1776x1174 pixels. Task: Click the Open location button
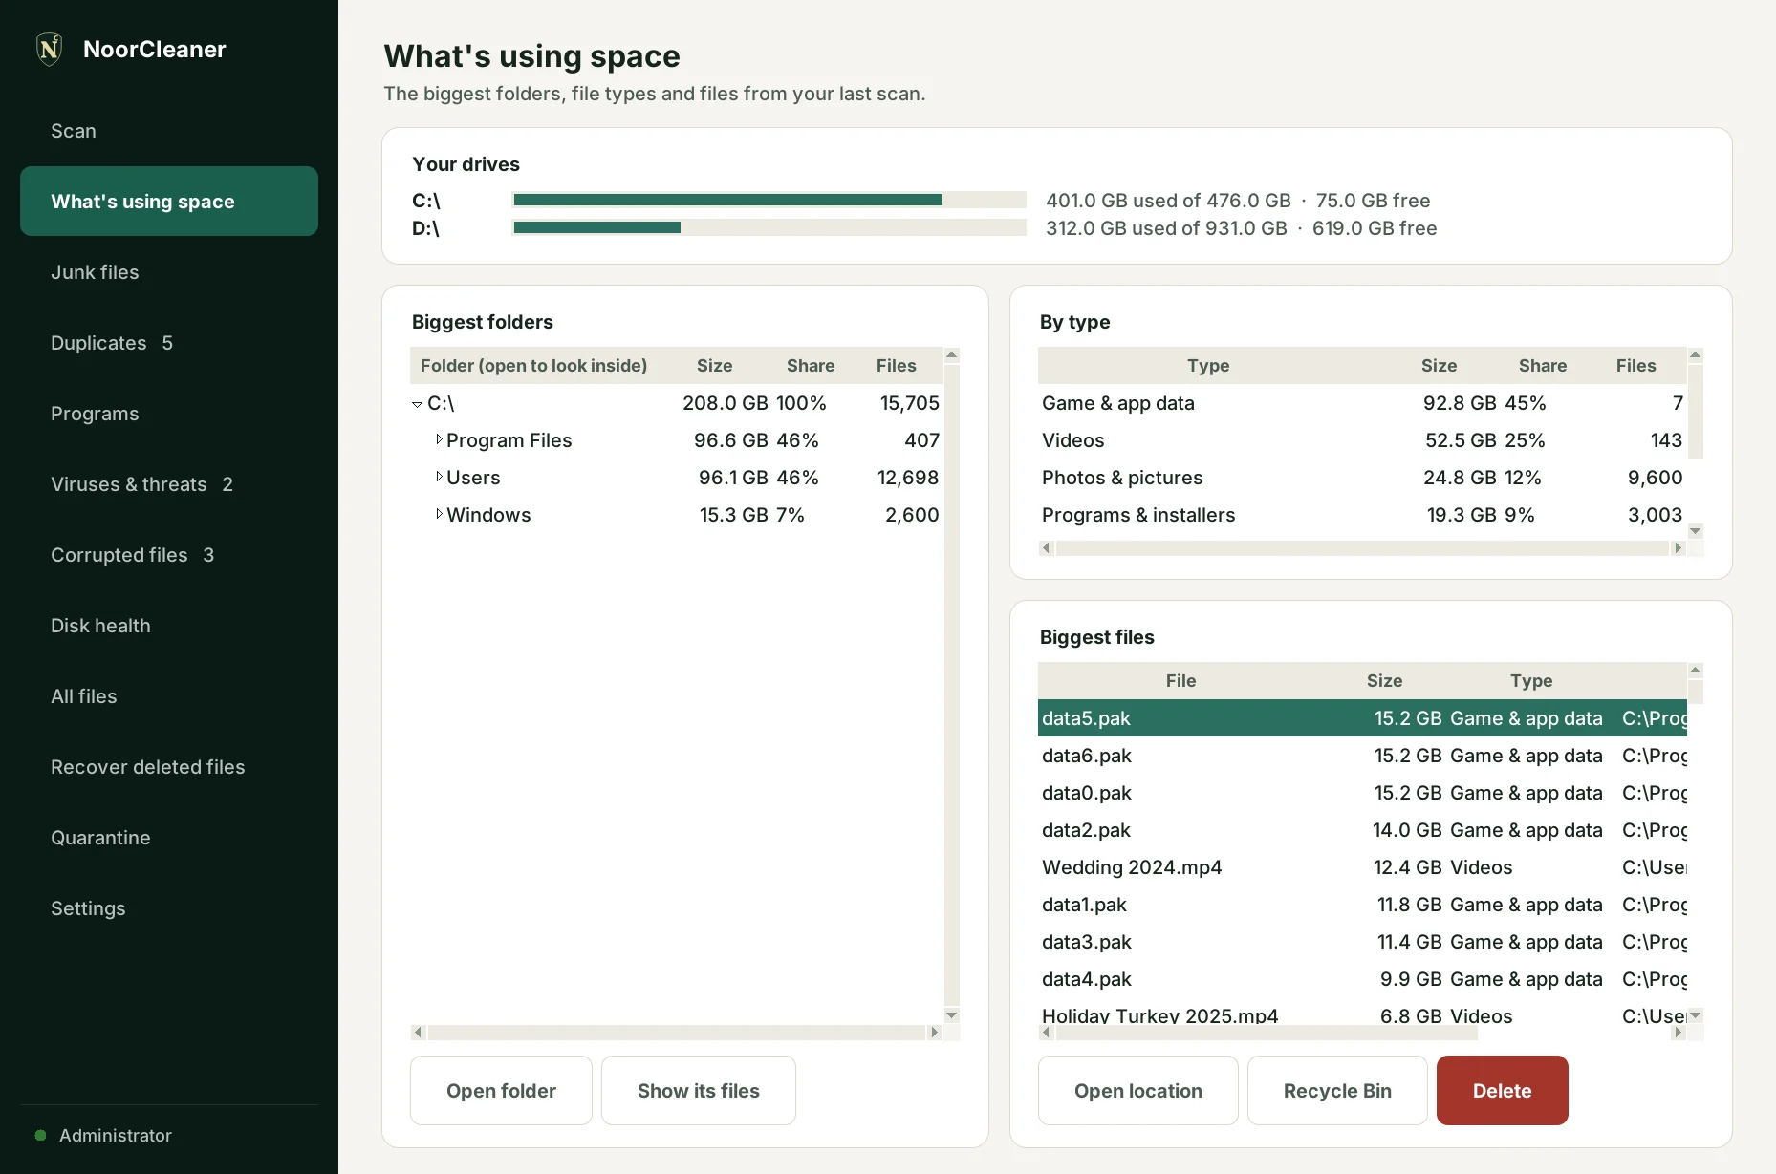1138,1090
